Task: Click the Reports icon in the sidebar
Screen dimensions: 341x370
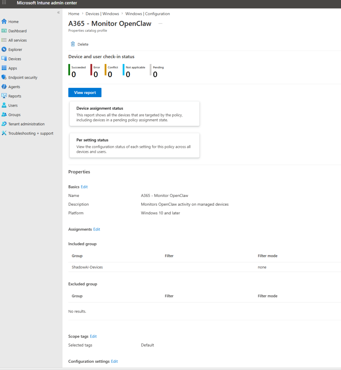Action: [4, 96]
